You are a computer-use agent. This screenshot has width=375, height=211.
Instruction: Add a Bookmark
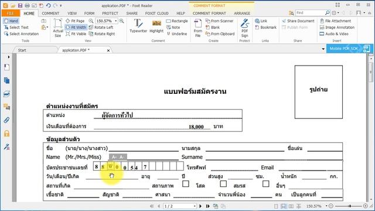tap(265, 28)
